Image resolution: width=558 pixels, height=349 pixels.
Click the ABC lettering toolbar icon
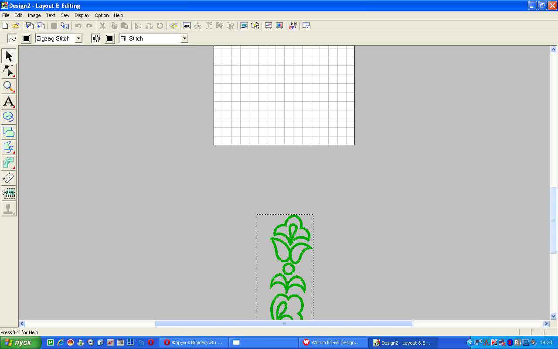(x=187, y=26)
